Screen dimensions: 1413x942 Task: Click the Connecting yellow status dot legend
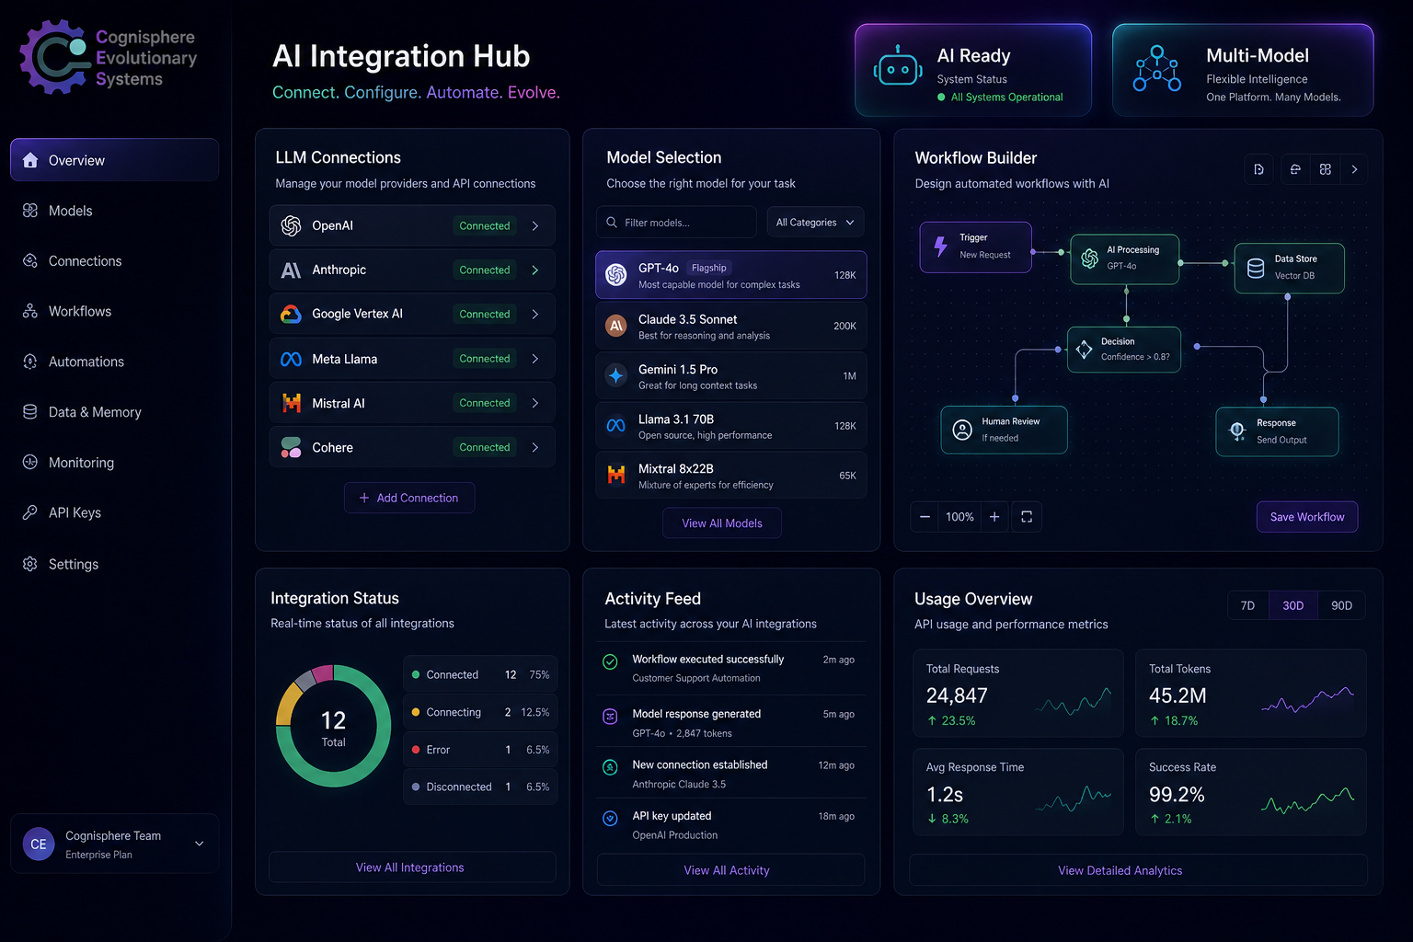click(x=416, y=712)
